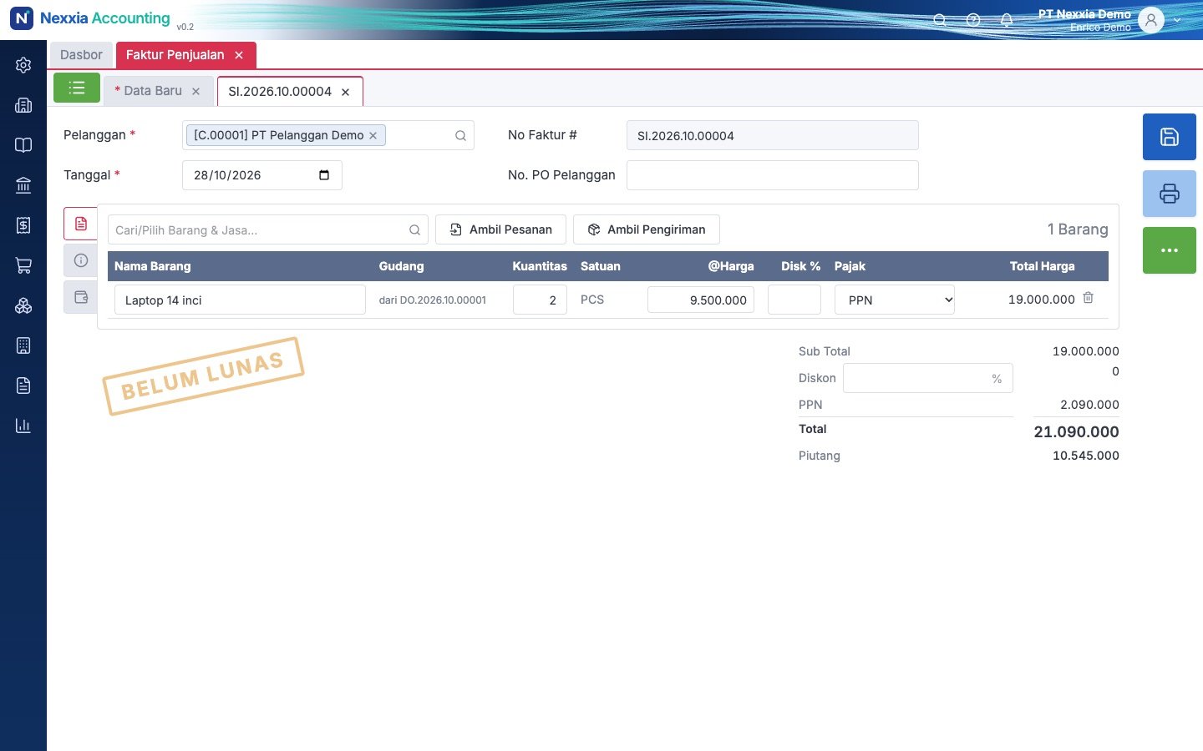
Task: Open the purchase cart sidebar icon
Action: click(23, 265)
